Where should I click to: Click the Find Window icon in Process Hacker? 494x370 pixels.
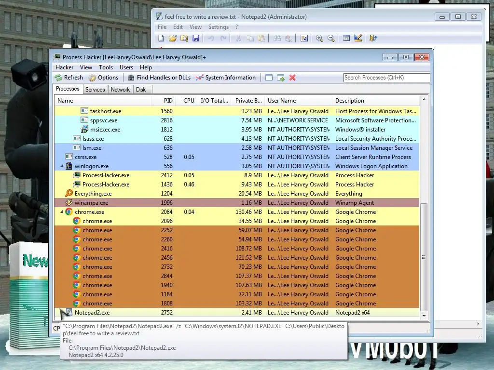click(269, 78)
